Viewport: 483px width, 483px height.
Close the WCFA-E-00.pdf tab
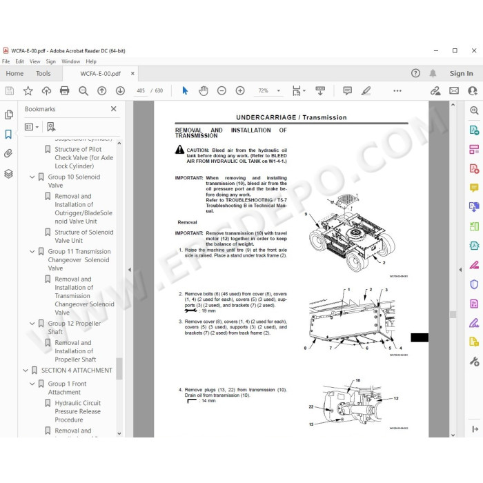[x=132, y=73]
